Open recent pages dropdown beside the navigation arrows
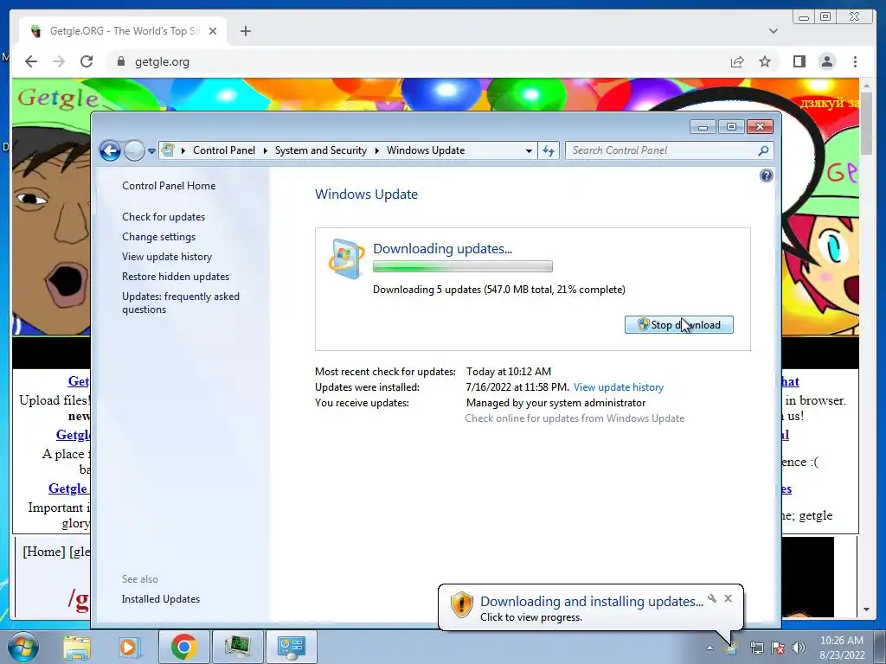886x664 pixels. pyautogui.click(x=151, y=150)
